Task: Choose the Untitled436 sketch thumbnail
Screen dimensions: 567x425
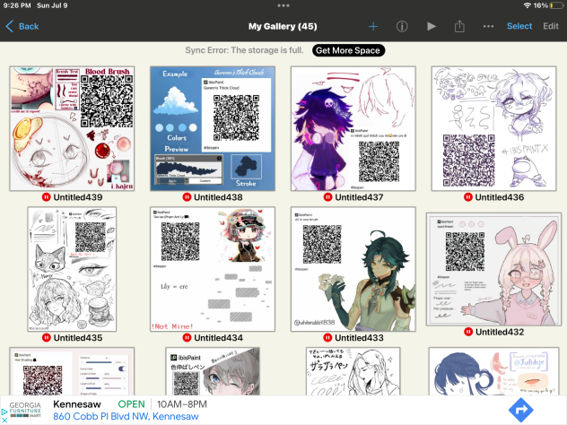Action: [493, 127]
